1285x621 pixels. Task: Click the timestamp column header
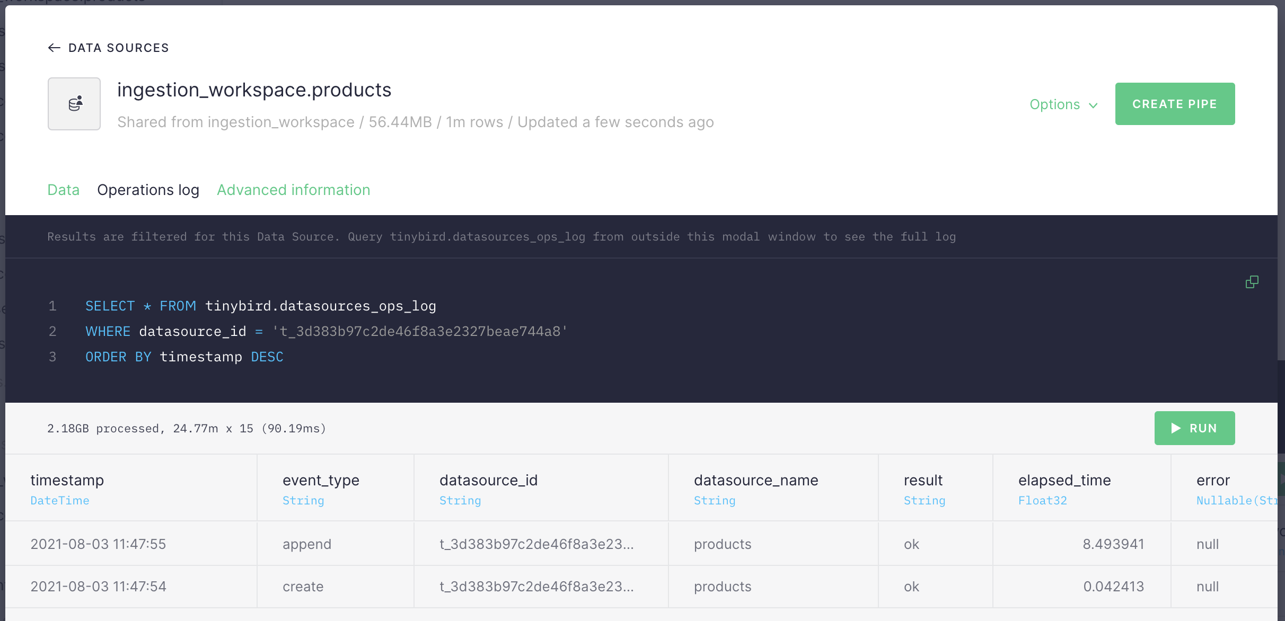67,480
